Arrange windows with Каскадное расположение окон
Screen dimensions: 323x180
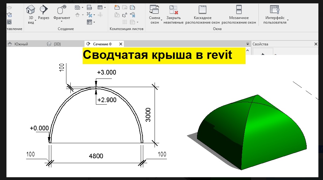(203, 10)
